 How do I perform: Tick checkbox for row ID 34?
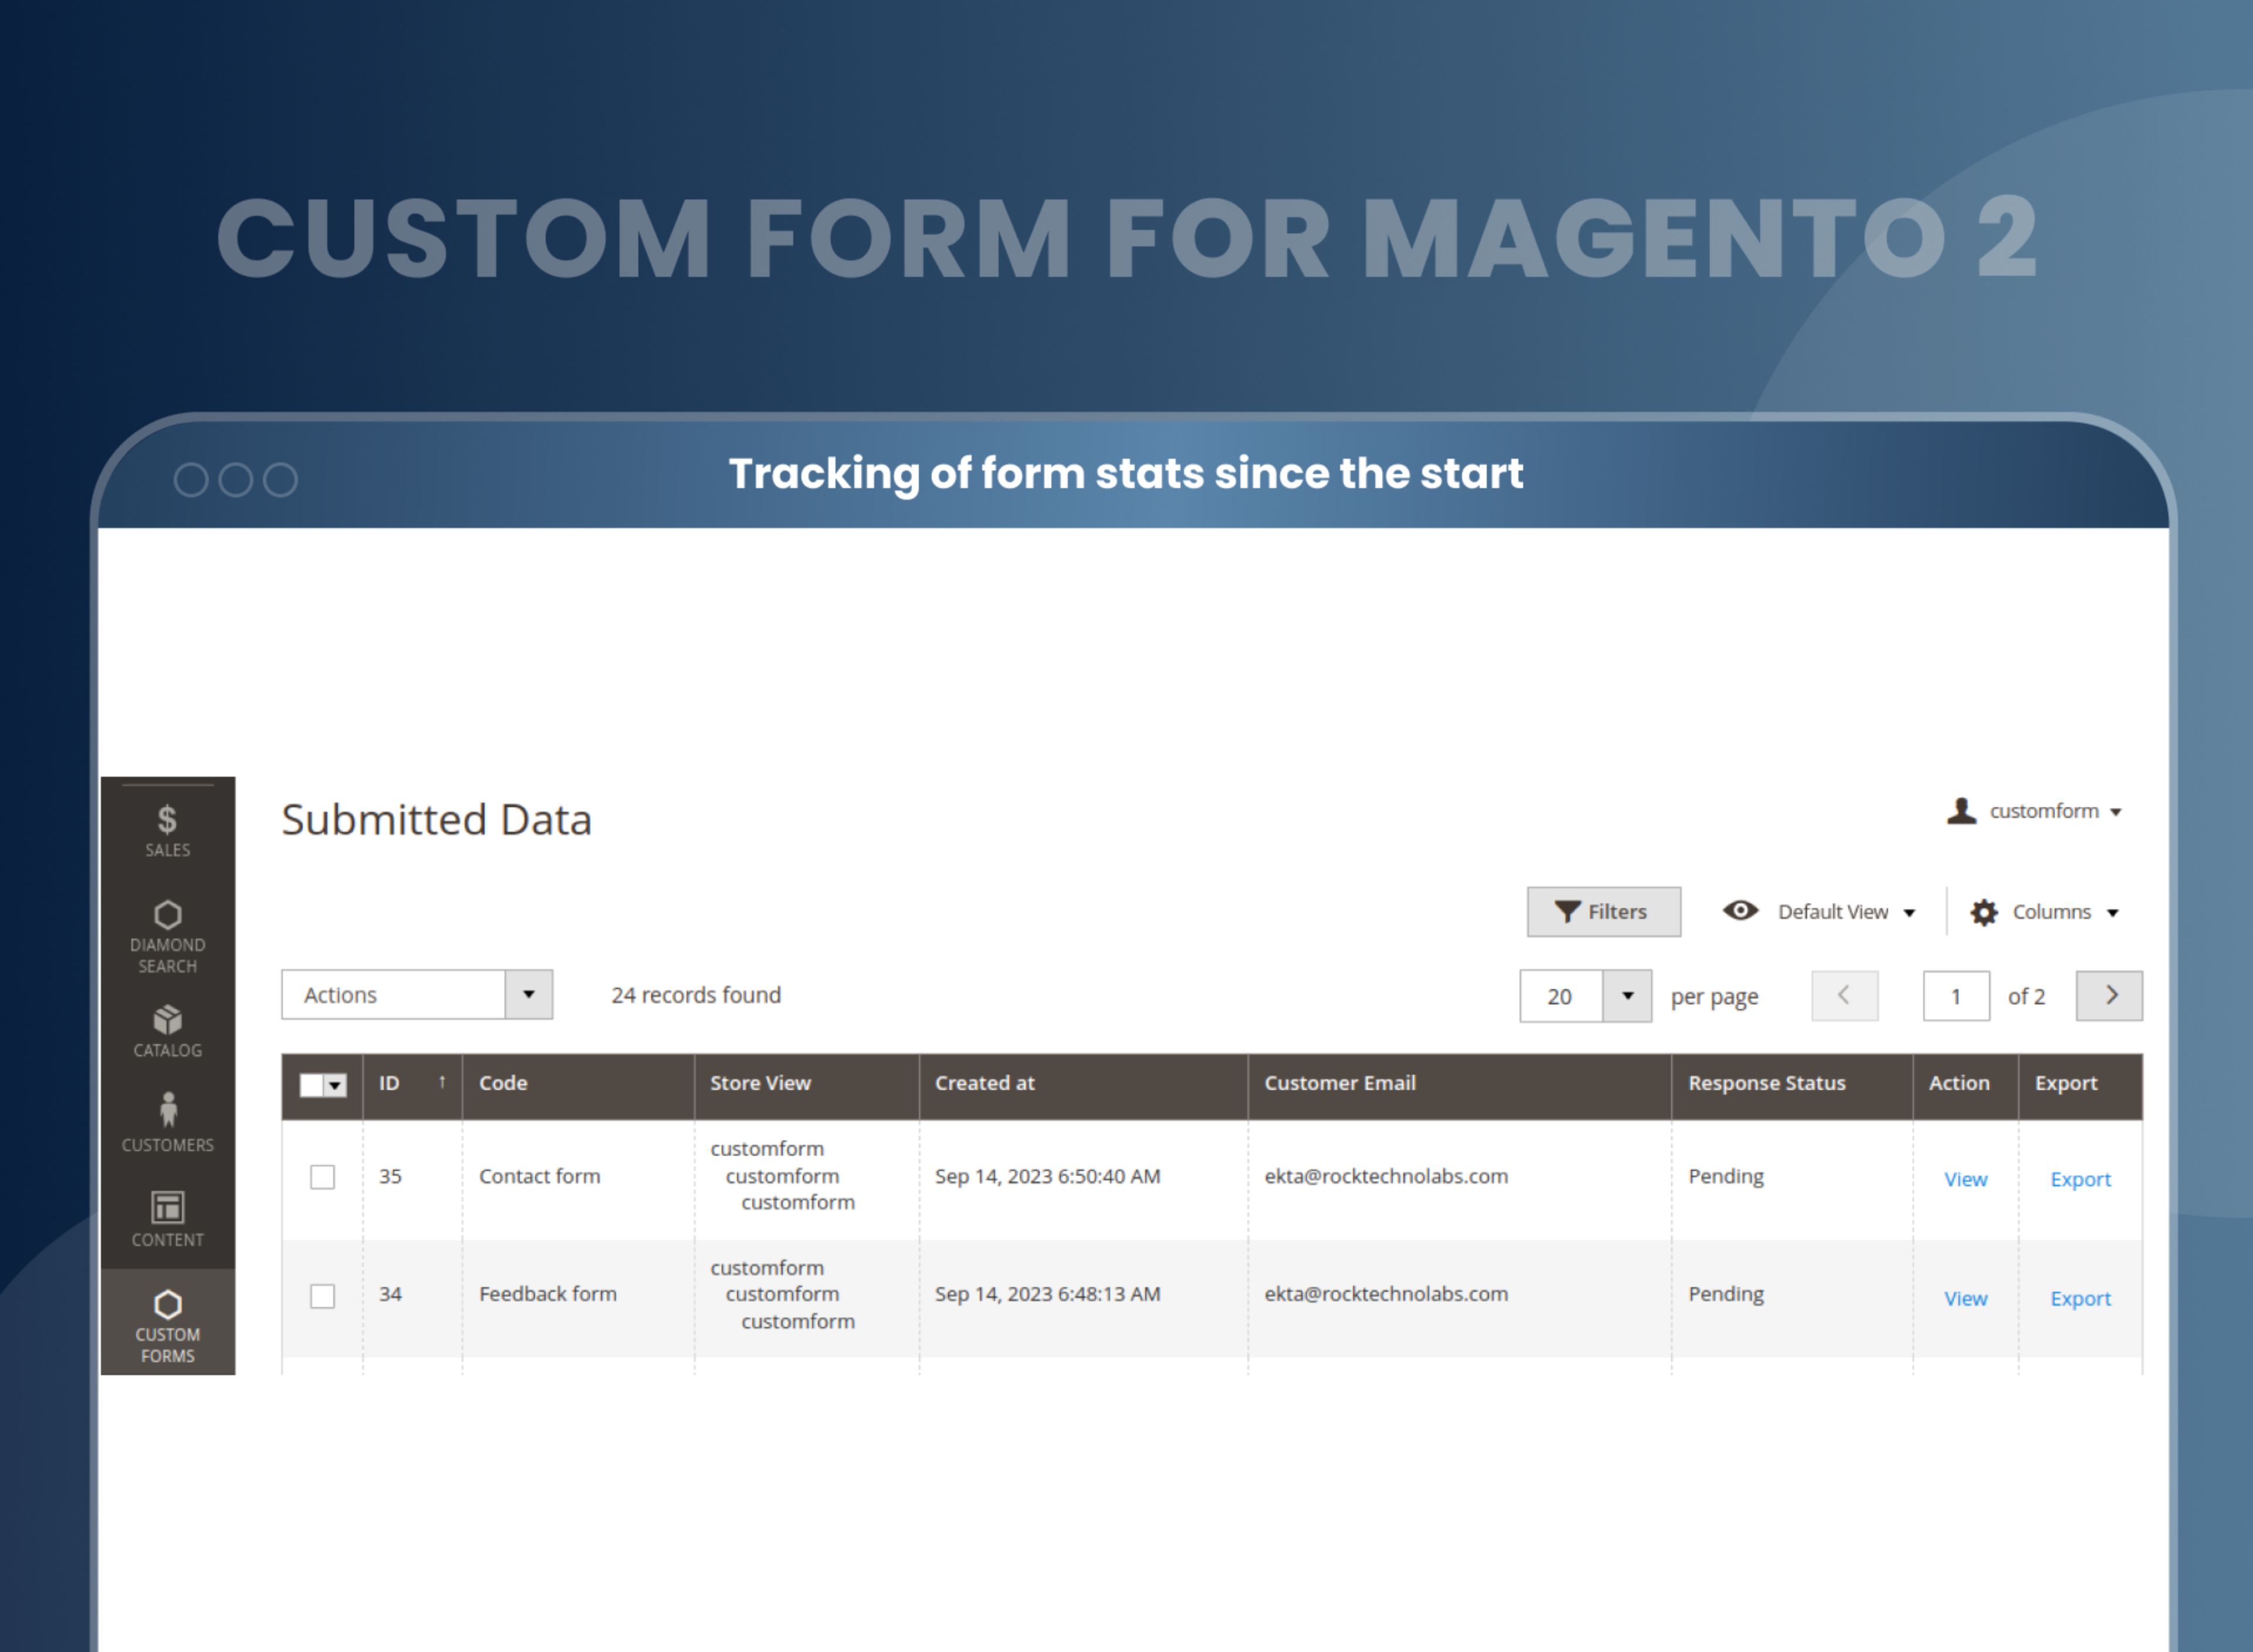[322, 1296]
